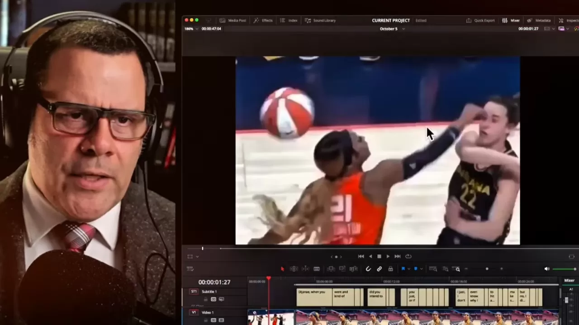Screen dimensions: 579x325
Task: Lock the Subtitle 1 track
Action: (205, 299)
